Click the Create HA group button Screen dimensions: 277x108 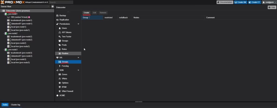(87, 13)
